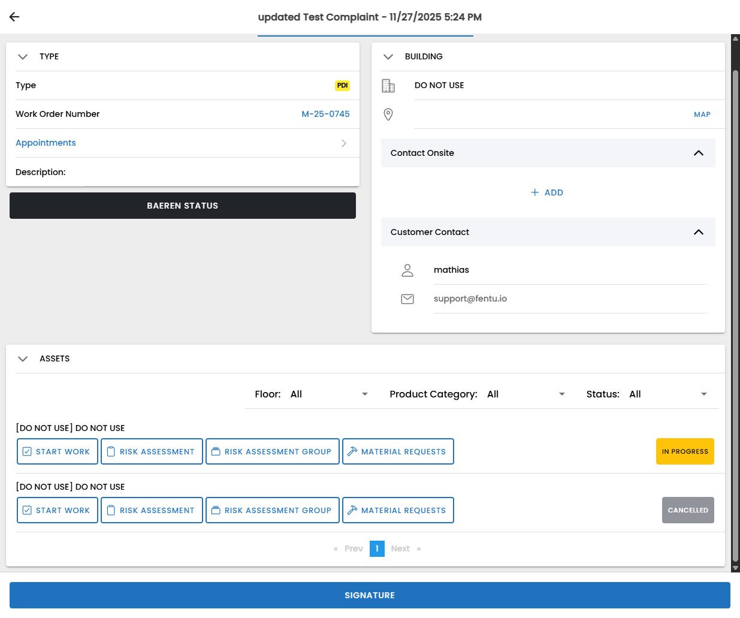740x618 pixels.
Task: Open RISK ASSESSMENT GROUP for Cancelled asset
Action: (x=273, y=510)
